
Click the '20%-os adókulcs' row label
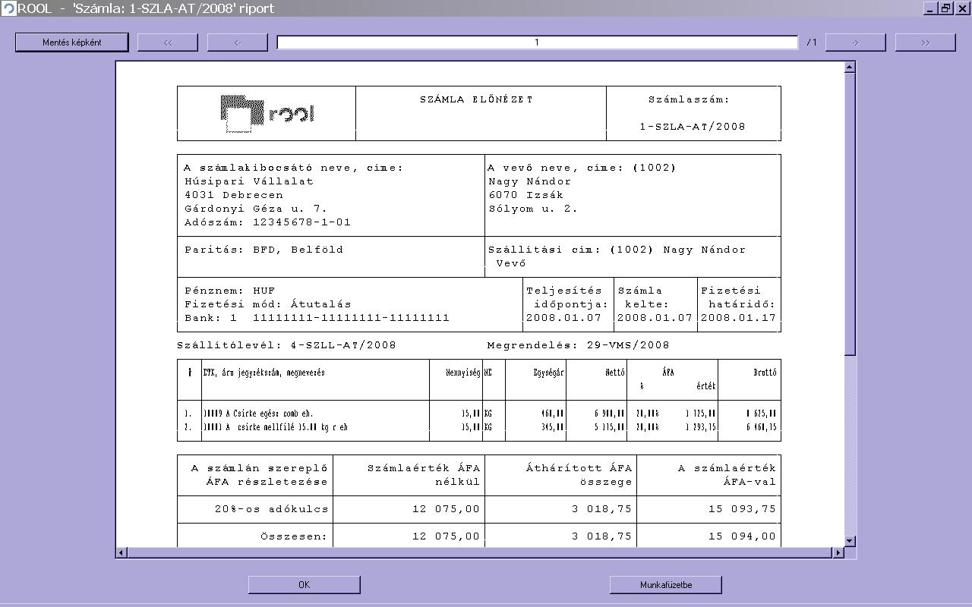272,509
